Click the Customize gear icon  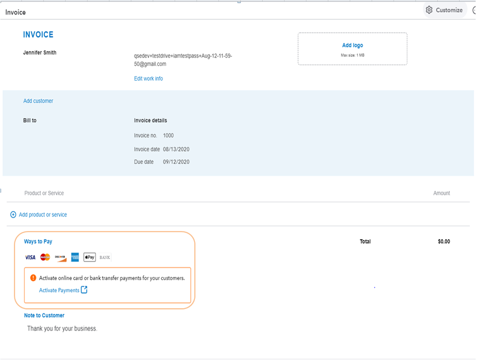(429, 10)
